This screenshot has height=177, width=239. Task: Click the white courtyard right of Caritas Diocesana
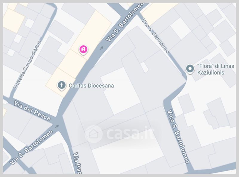tap(120, 91)
